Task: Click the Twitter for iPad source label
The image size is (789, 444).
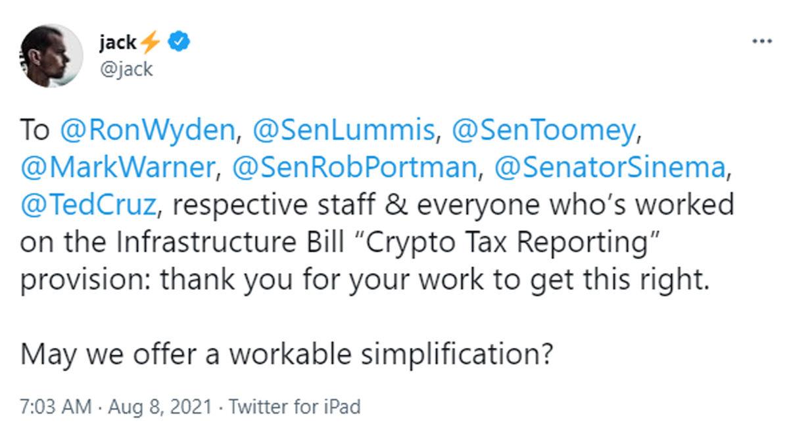Action: (297, 406)
